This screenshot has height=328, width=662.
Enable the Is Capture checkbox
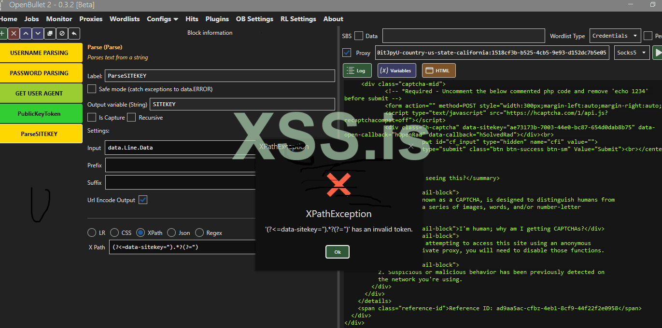point(92,117)
